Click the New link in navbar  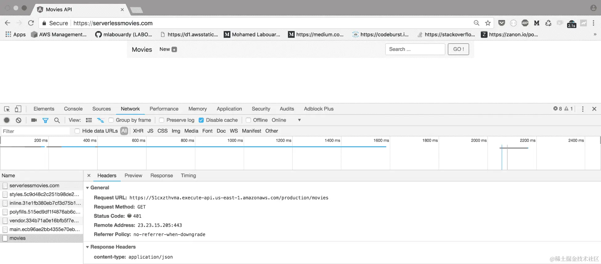click(x=165, y=49)
